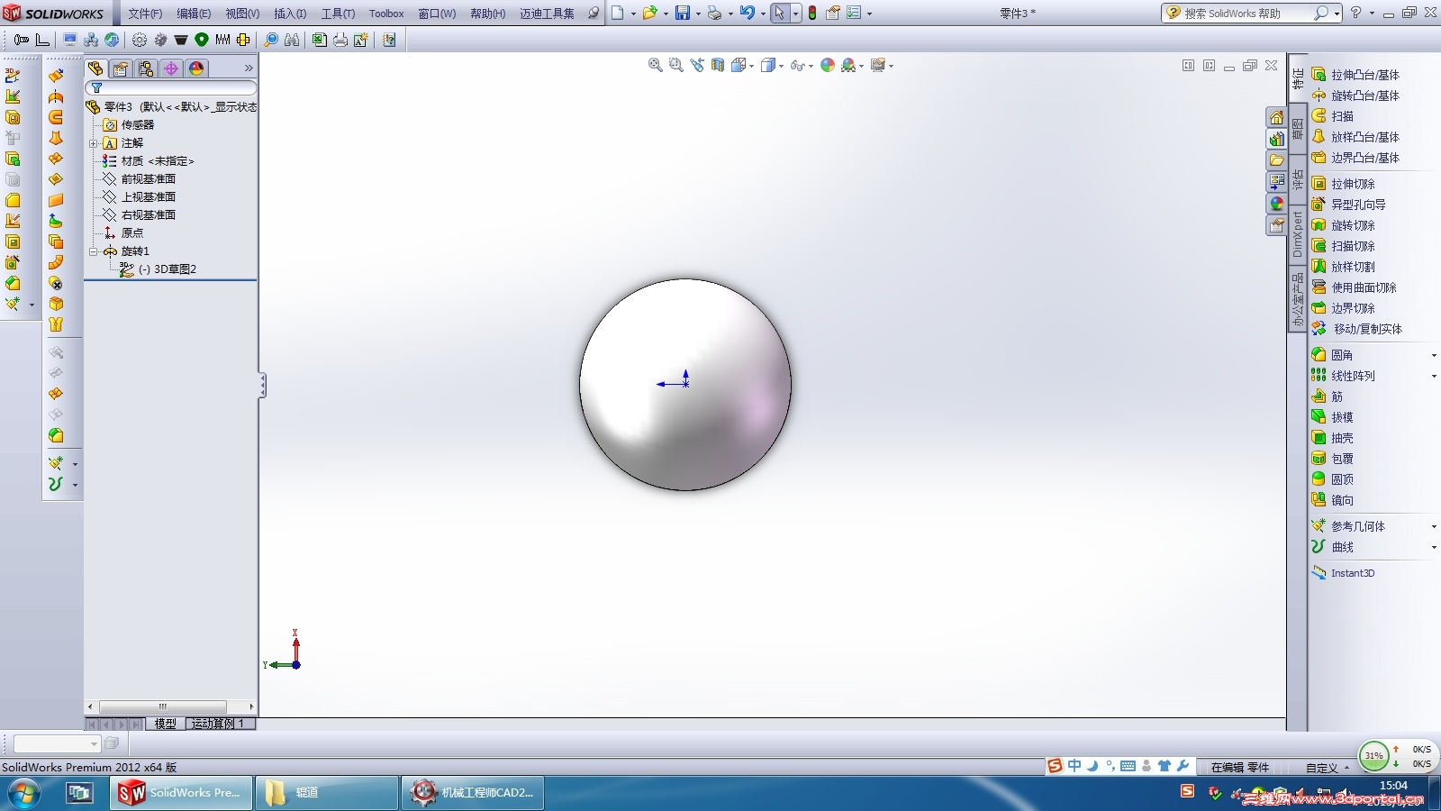Switch to the 运动算例 1 tab
1441x811 pixels.
(x=218, y=724)
